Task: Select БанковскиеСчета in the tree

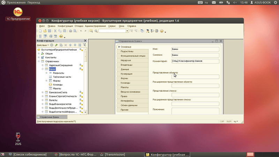Action: coord(58,92)
